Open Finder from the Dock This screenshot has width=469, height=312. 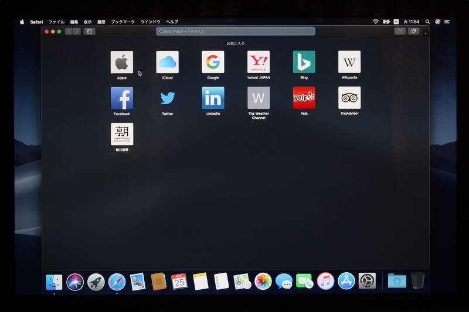pyautogui.click(x=54, y=282)
